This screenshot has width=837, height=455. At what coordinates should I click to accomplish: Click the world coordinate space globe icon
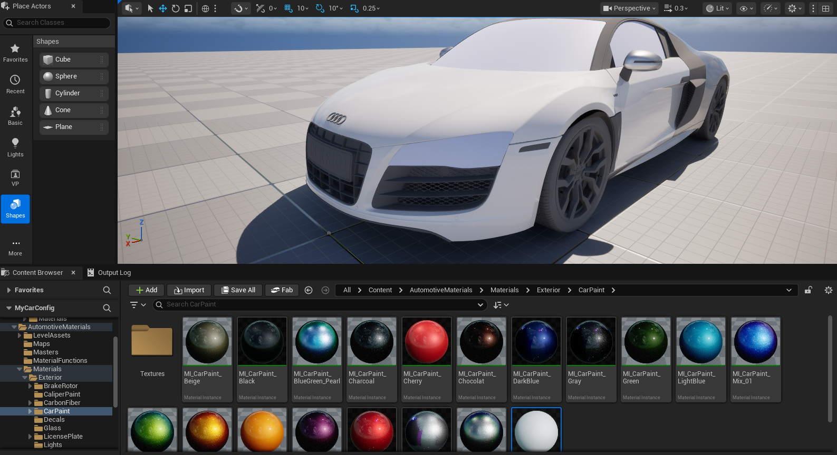[x=206, y=8]
